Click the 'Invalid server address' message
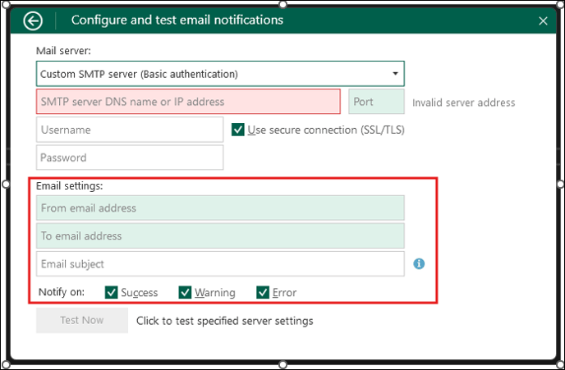Viewport: 565px width, 370px height. click(x=463, y=103)
